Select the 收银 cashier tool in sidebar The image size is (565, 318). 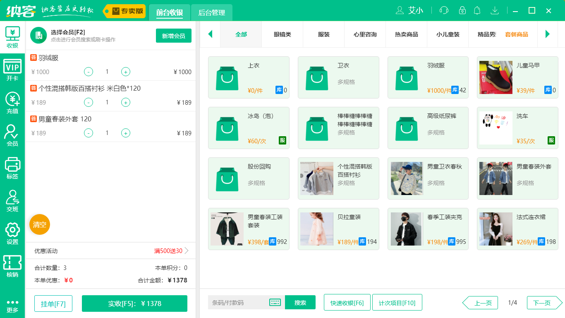click(x=12, y=37)
